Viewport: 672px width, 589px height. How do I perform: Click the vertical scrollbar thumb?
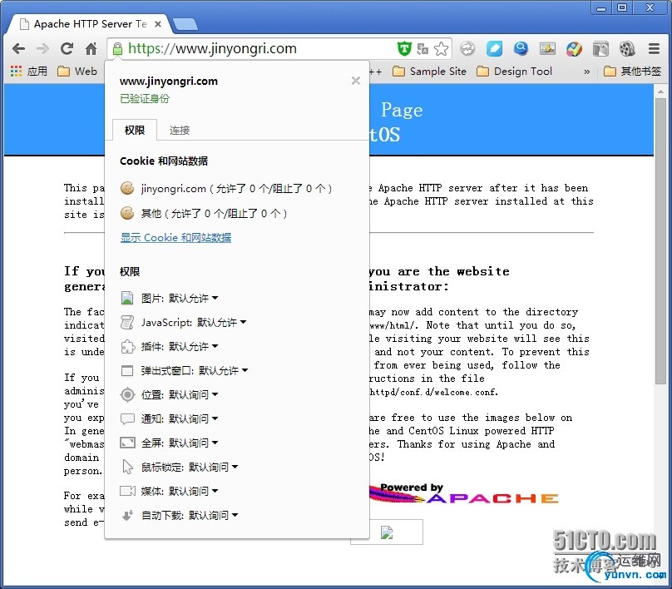[660, 241]
